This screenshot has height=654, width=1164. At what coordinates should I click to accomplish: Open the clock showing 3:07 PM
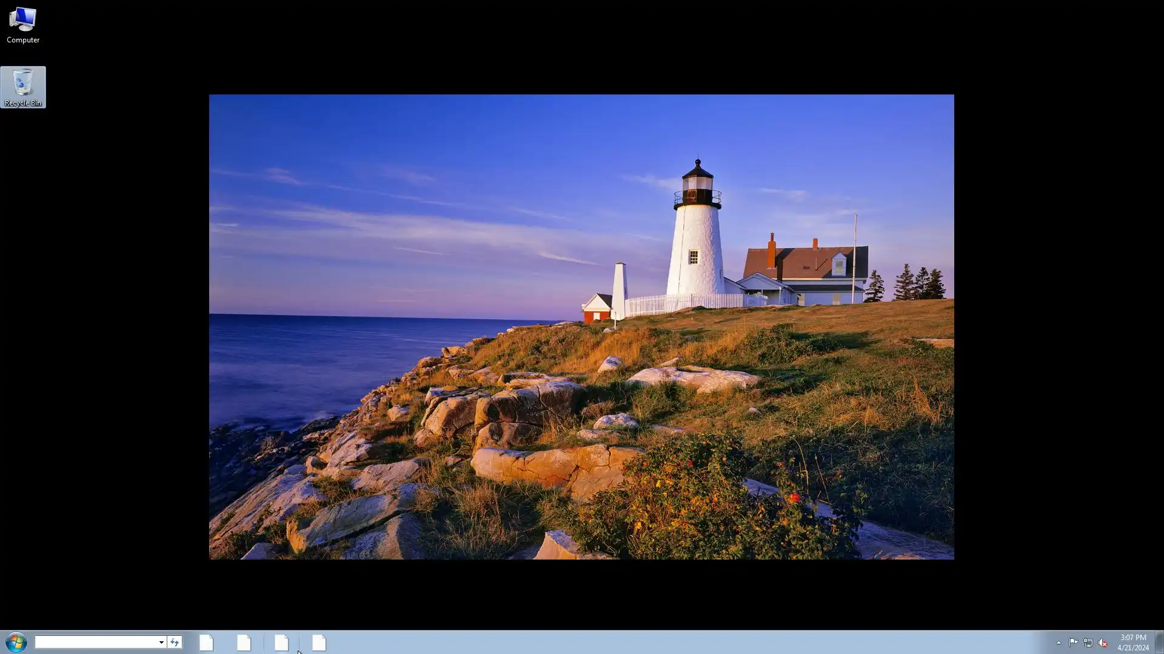[1132, 642]
